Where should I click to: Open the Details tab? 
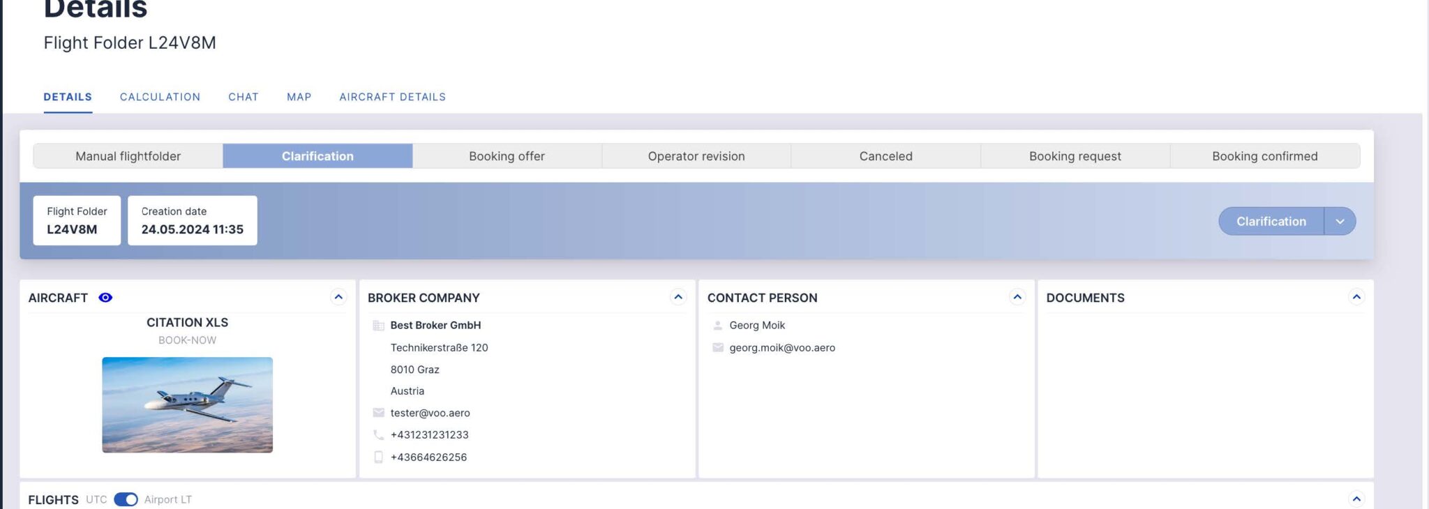(x=68, y=97)
